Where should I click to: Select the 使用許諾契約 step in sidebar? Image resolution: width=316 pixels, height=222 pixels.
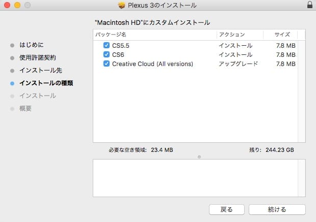coord(38,58)
